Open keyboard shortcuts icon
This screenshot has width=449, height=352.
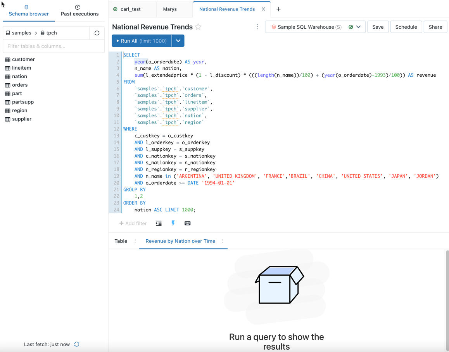pyautogui.click(x=188, y=223)
